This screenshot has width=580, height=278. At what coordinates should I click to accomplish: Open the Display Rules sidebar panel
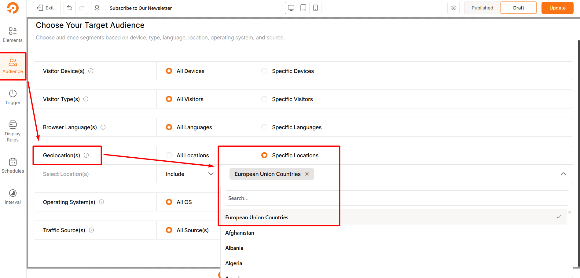point(13,131)
